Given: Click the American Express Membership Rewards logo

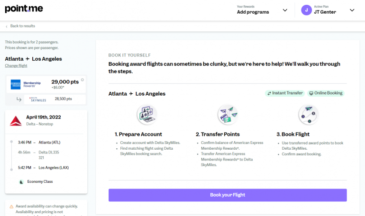Looking at the screenshot, I should point(16,84).
